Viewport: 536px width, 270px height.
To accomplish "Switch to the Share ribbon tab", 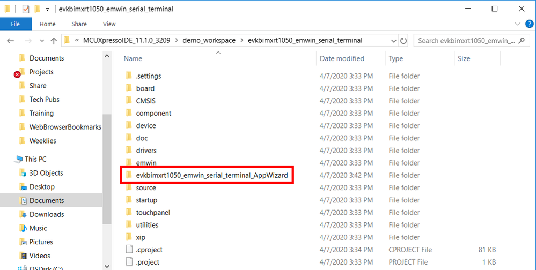I will (x=79, y=24).
